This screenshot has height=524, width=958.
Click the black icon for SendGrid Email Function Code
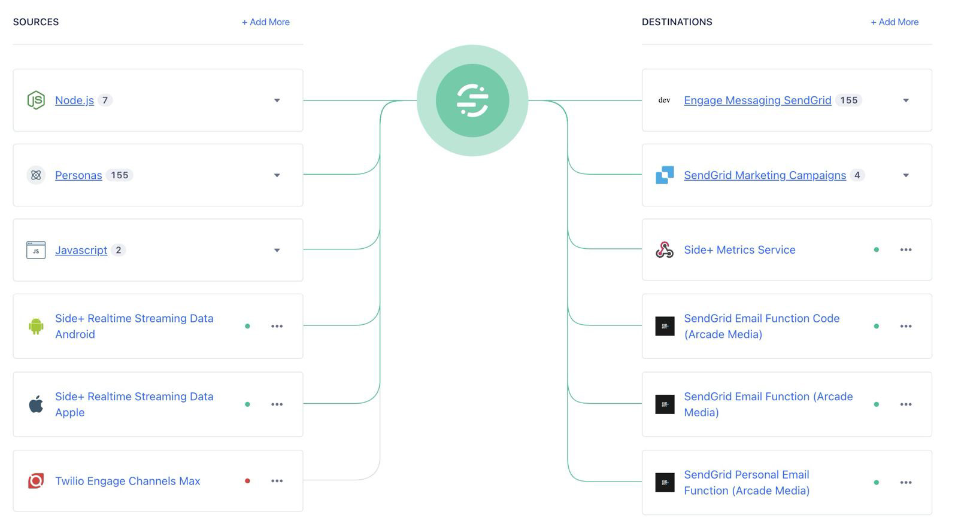pos(665,326)
